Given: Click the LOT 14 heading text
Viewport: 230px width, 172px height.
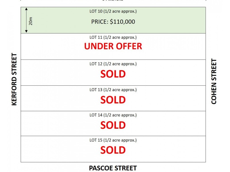Looking at the screenshot, I should tap(113, 115).
